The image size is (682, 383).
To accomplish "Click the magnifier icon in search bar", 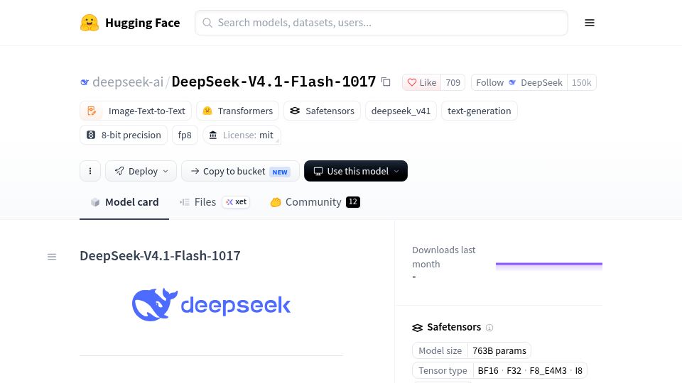I will [207, 23].
